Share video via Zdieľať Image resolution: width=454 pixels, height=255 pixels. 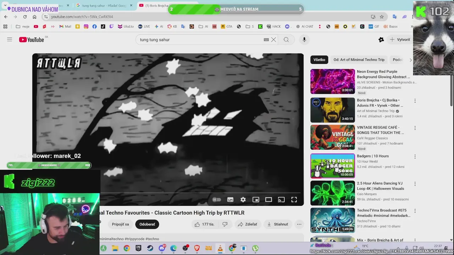248,224
